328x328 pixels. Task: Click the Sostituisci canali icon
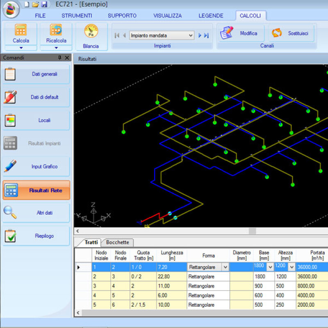pos(277,33)
